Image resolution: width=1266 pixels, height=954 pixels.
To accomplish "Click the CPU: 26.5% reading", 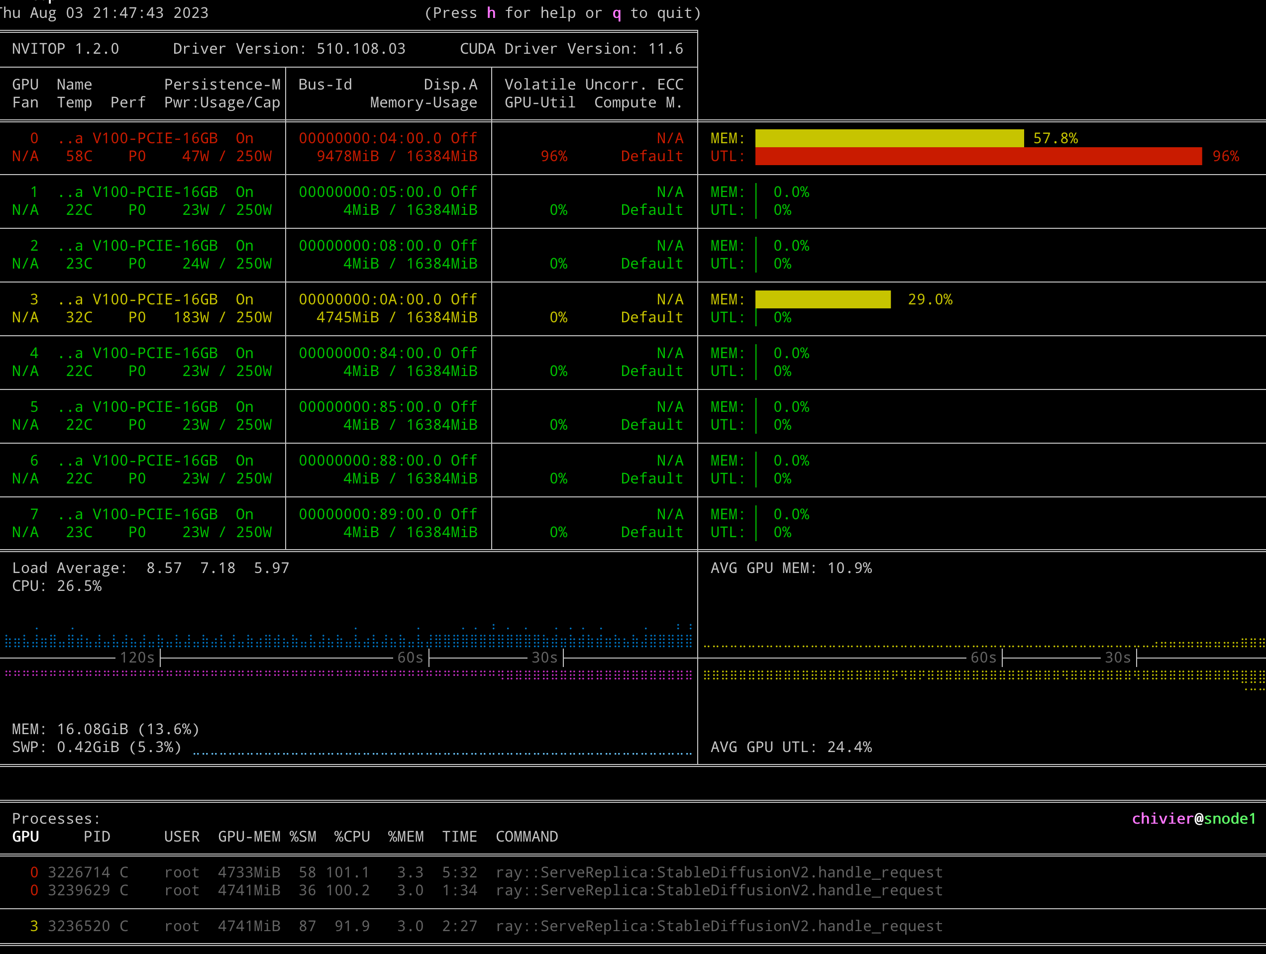I will (57, 586).
